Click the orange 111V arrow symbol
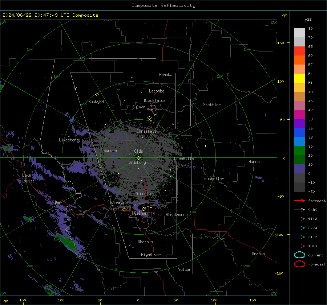This screenshot has width=327, height=305. 299,219
